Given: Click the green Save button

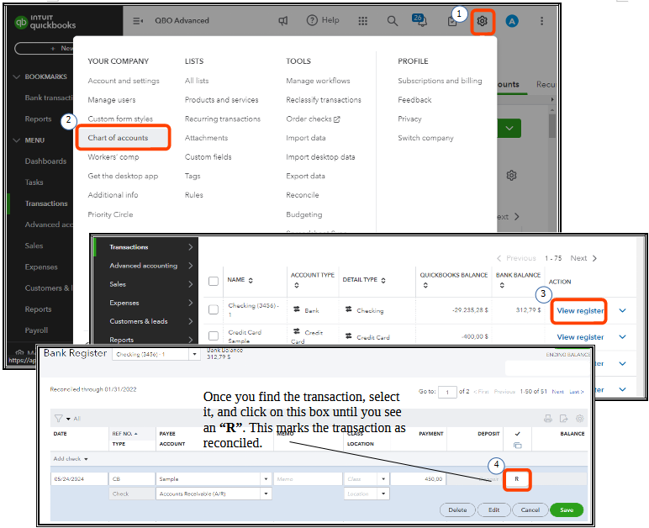Looking at the screenshot, I should coord(567,510).
